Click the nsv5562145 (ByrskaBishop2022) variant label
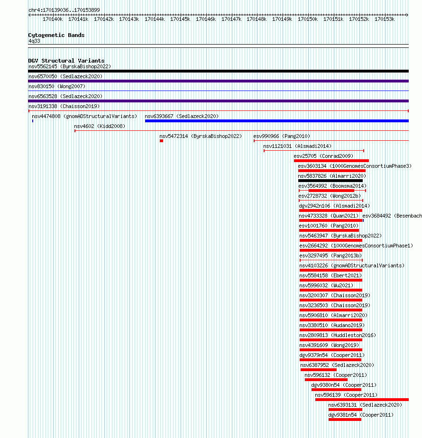Viewport: 422px width, 438px height. (x=70, y=66)
